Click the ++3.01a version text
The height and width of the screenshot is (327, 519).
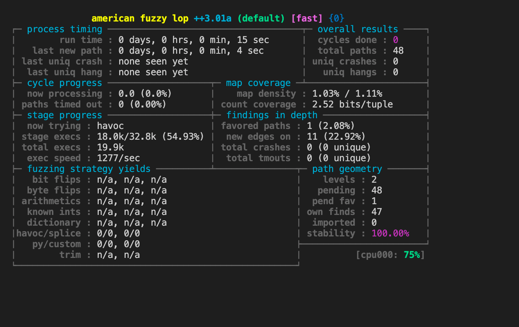(x=213, y=18)
